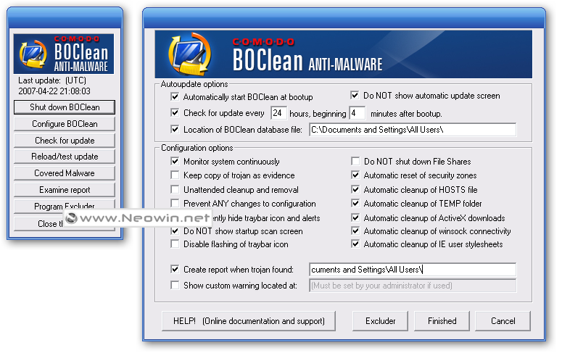Open the Excluder from configuration dialog
562x353 pixels.
tap(380, 321)
